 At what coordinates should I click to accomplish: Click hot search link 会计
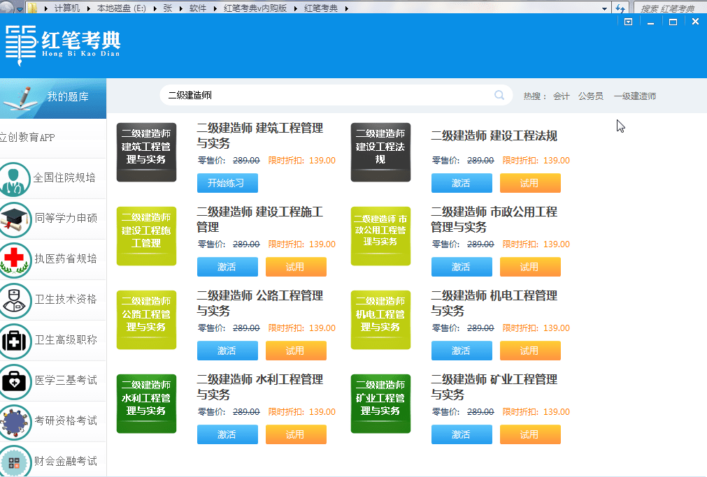[x=562, y=96]
